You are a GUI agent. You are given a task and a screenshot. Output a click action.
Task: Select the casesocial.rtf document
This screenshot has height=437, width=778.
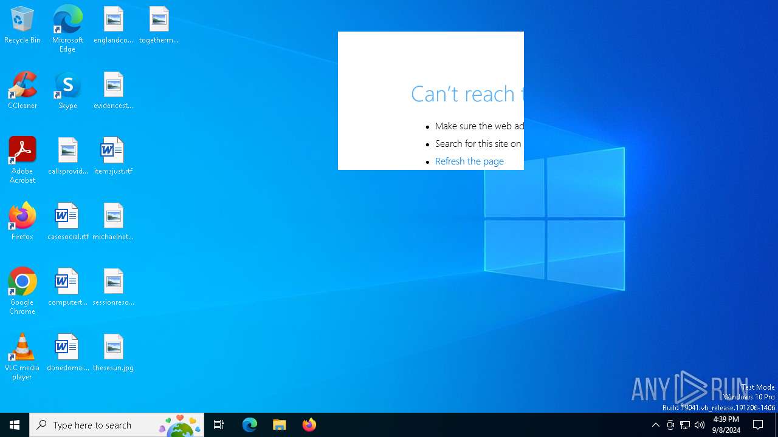click(x=67, y=222)
